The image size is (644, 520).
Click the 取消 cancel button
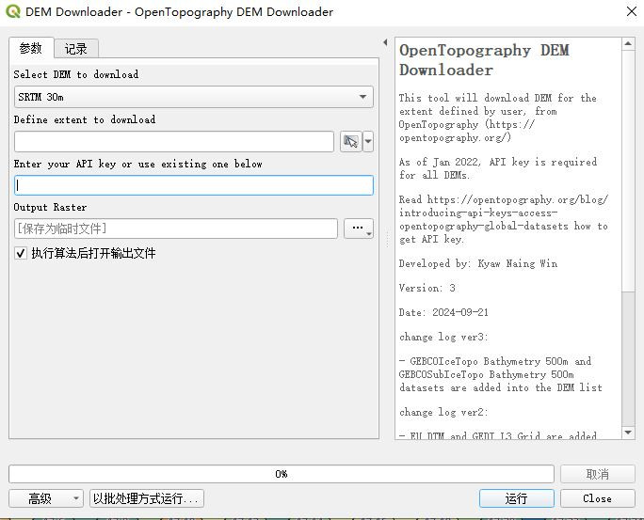(598, 474)
